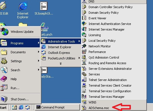Click the Licensing icon
This screenshot has height=111, width=153.
click(x=84, y=35)
